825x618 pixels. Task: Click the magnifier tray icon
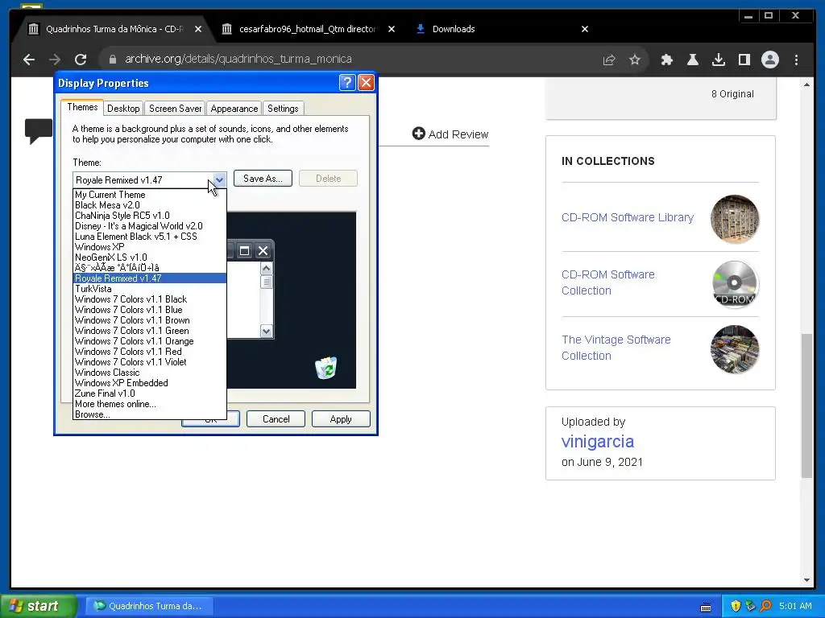tap(765, 606)
